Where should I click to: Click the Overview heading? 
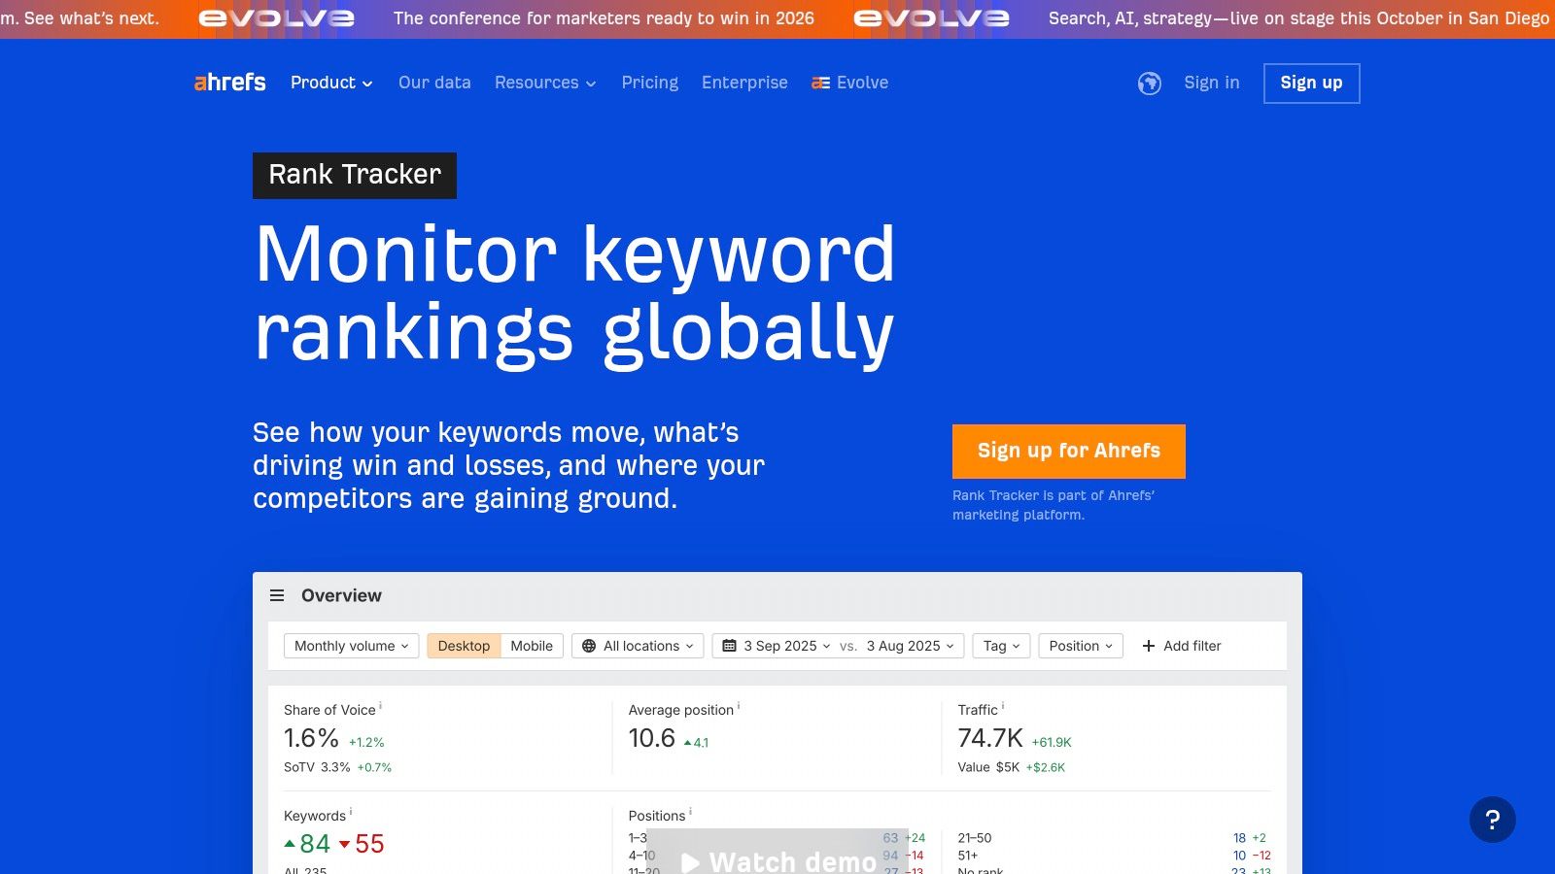click(x=341, y=595)
